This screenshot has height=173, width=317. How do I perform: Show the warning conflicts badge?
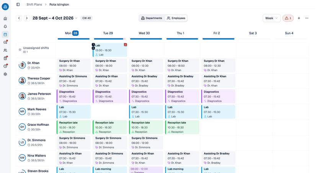288,18
